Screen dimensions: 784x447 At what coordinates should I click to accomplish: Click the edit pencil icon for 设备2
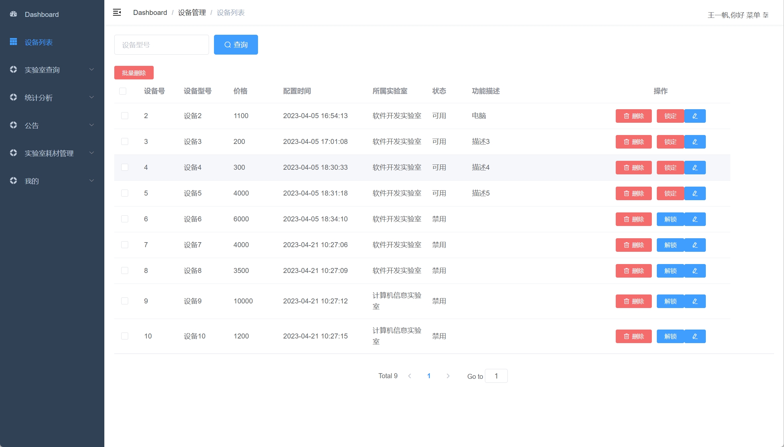695,116
